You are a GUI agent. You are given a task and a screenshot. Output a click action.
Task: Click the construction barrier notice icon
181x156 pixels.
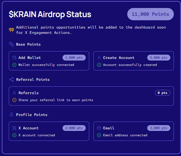click(11, 30)
